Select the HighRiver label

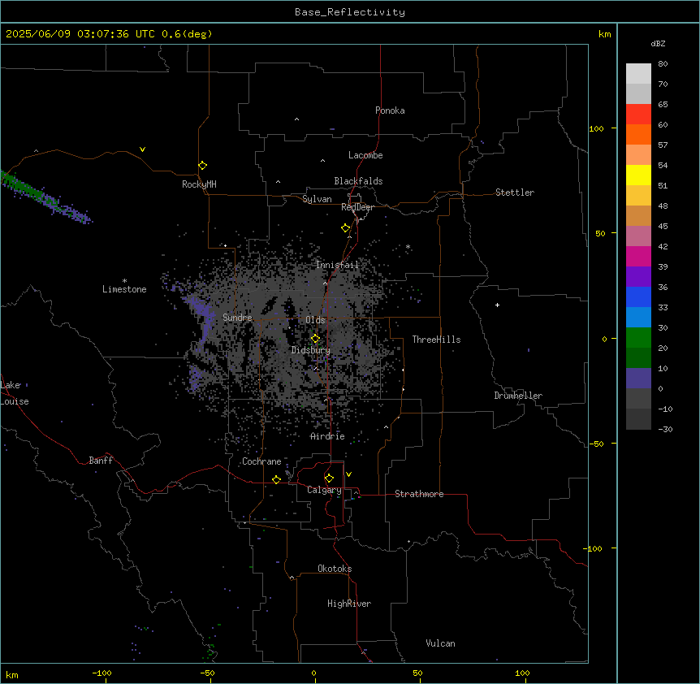(349, 604)
